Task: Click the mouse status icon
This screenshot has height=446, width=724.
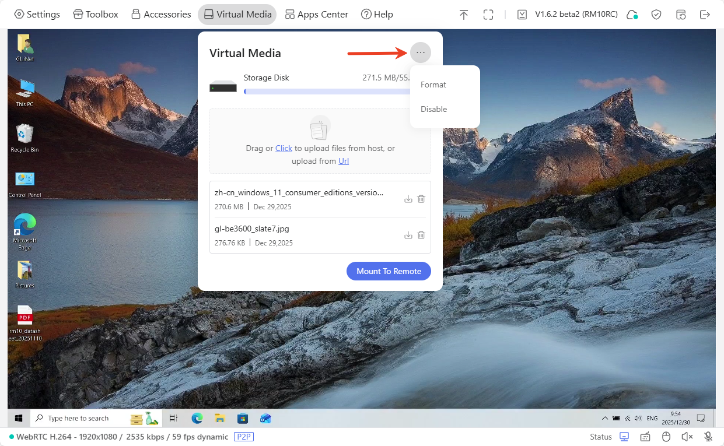Action: [x=666, y=437]
